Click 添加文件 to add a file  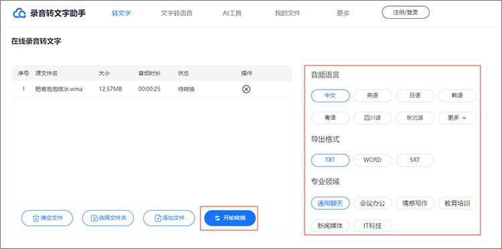169,218
